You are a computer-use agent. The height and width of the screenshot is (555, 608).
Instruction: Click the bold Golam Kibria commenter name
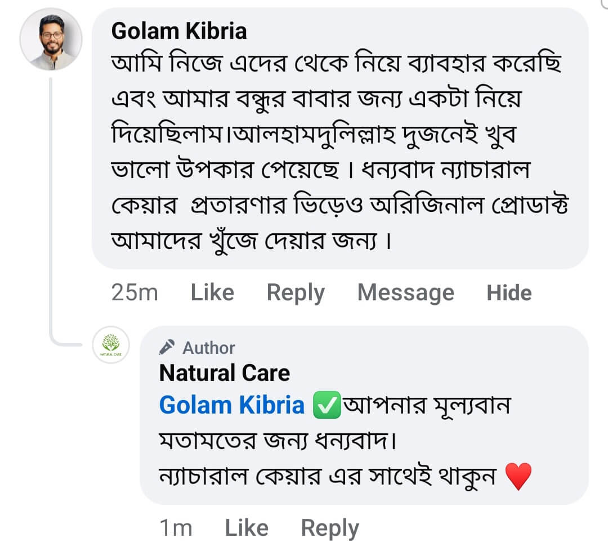tap(179, 31)
